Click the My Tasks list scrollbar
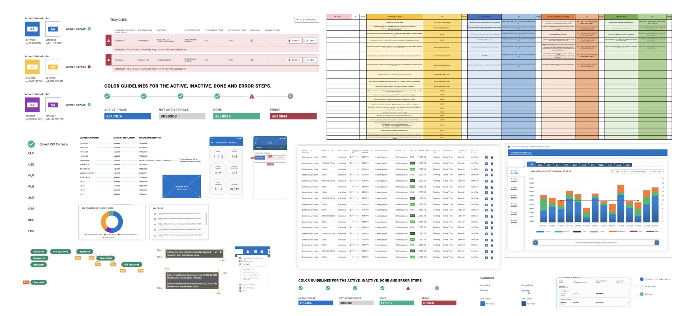 pyautogui.click(x=207, y=218)
